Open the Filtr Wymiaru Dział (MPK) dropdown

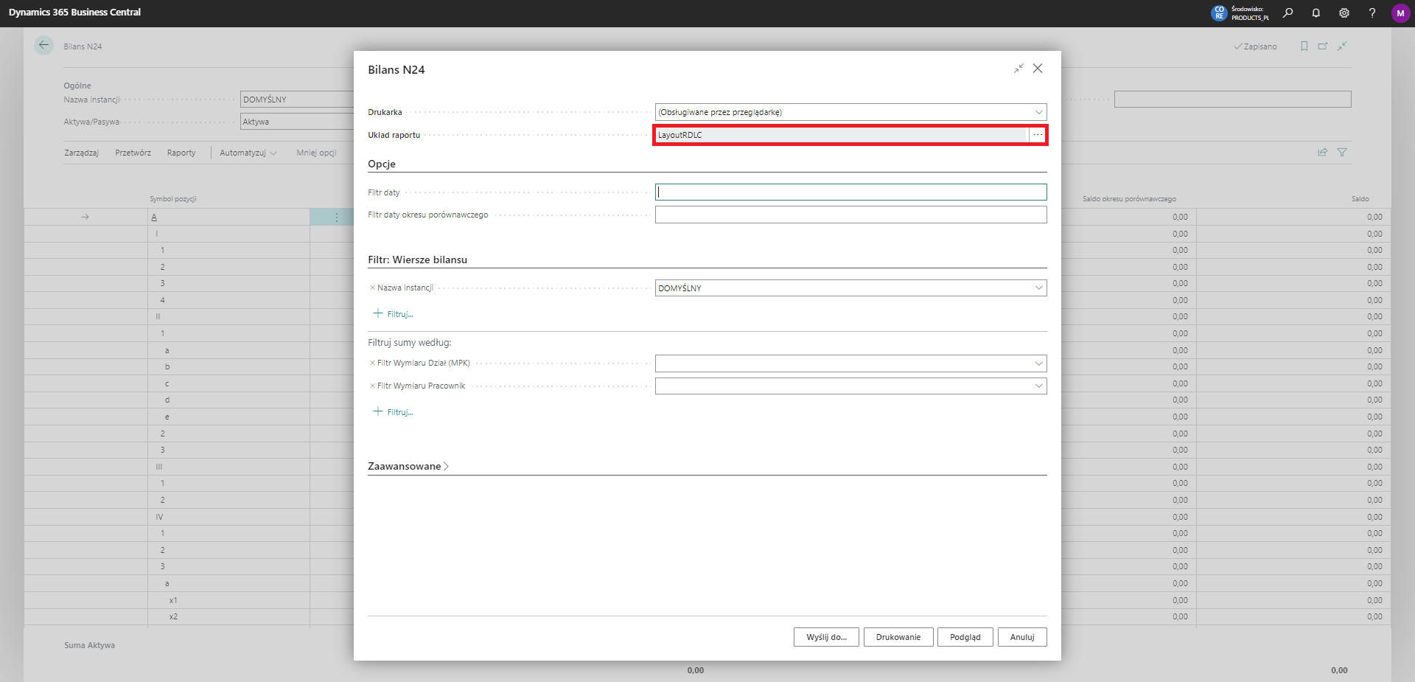pyautogui.click(x=1038, y=363)
